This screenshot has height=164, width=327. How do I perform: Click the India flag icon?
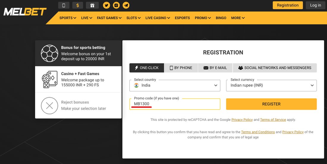(x=136, y=85)
